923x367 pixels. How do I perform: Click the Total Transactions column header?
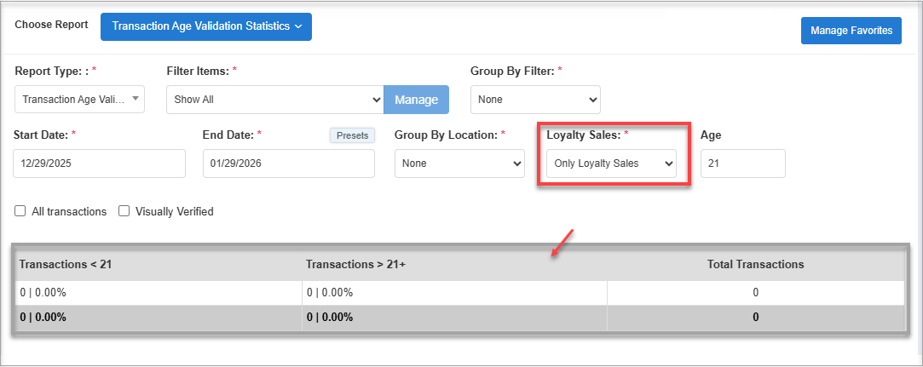(x=755, y=265)
